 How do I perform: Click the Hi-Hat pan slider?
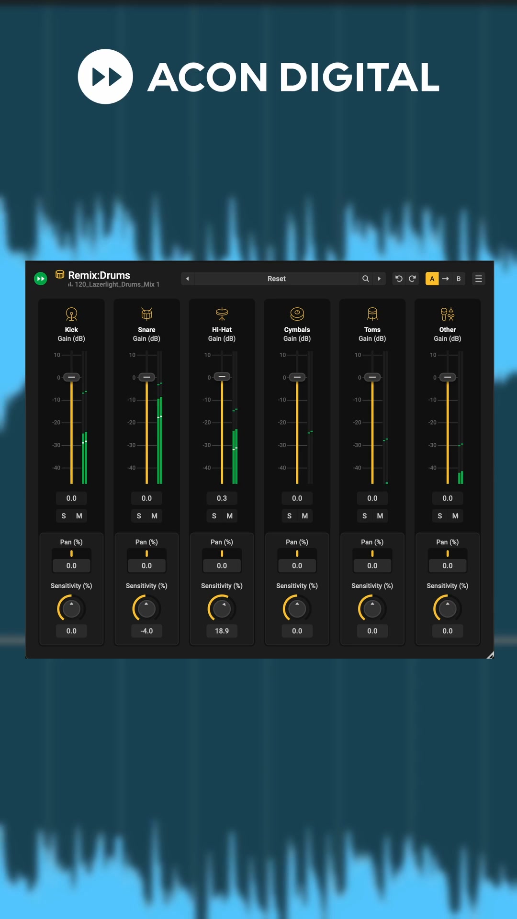pyautogui.click(x=222, y=554)
